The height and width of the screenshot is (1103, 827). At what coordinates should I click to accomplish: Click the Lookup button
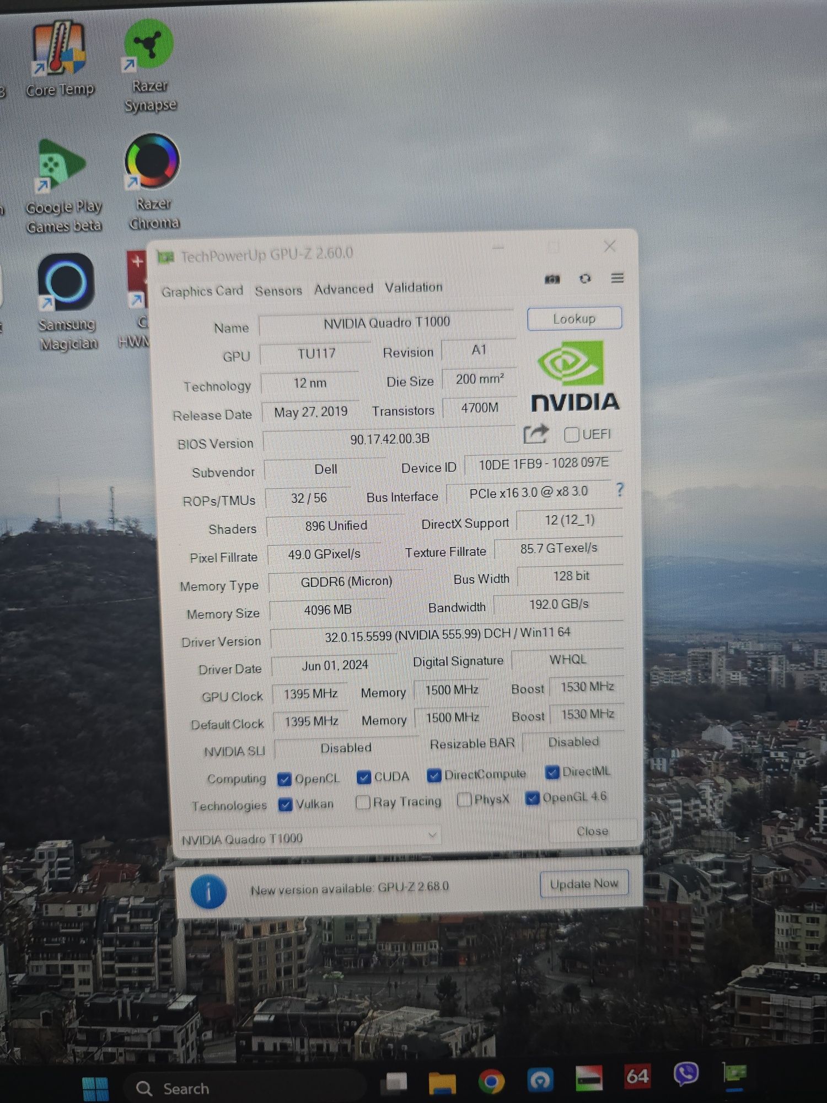[x=574, y=319]
